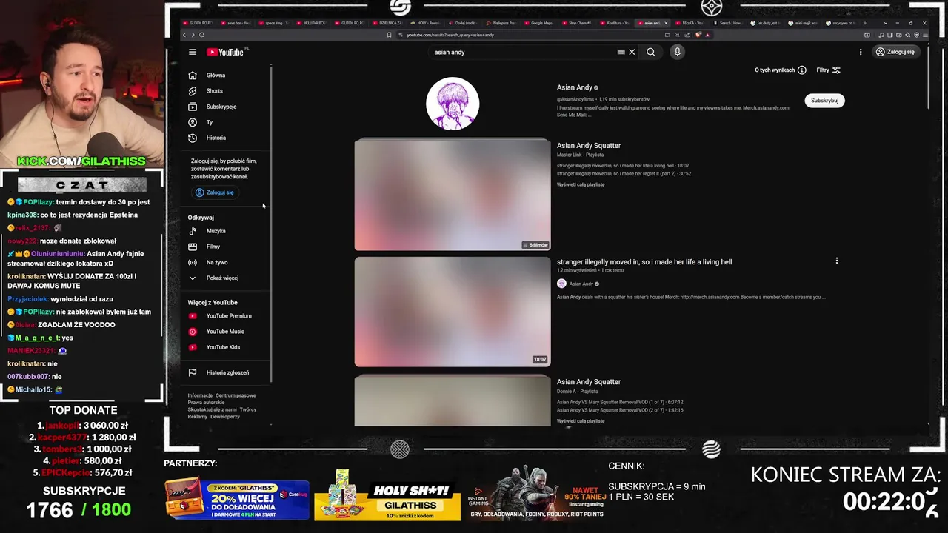948x533 pixels.
Task: Open three-dot menu for stranger illegally moved in video
Action: (x=837, y=261)
